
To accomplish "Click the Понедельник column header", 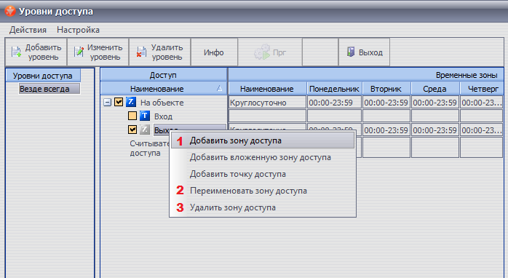I will tap(334, 89).
